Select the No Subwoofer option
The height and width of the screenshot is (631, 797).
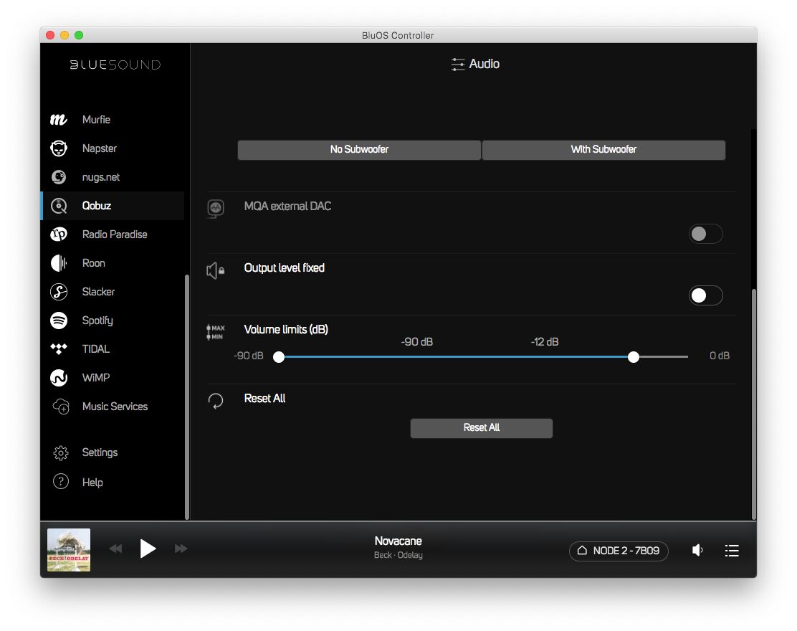(359, 149)
